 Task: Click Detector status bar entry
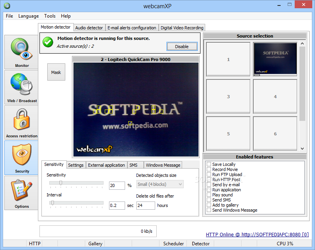click(201, 244)
